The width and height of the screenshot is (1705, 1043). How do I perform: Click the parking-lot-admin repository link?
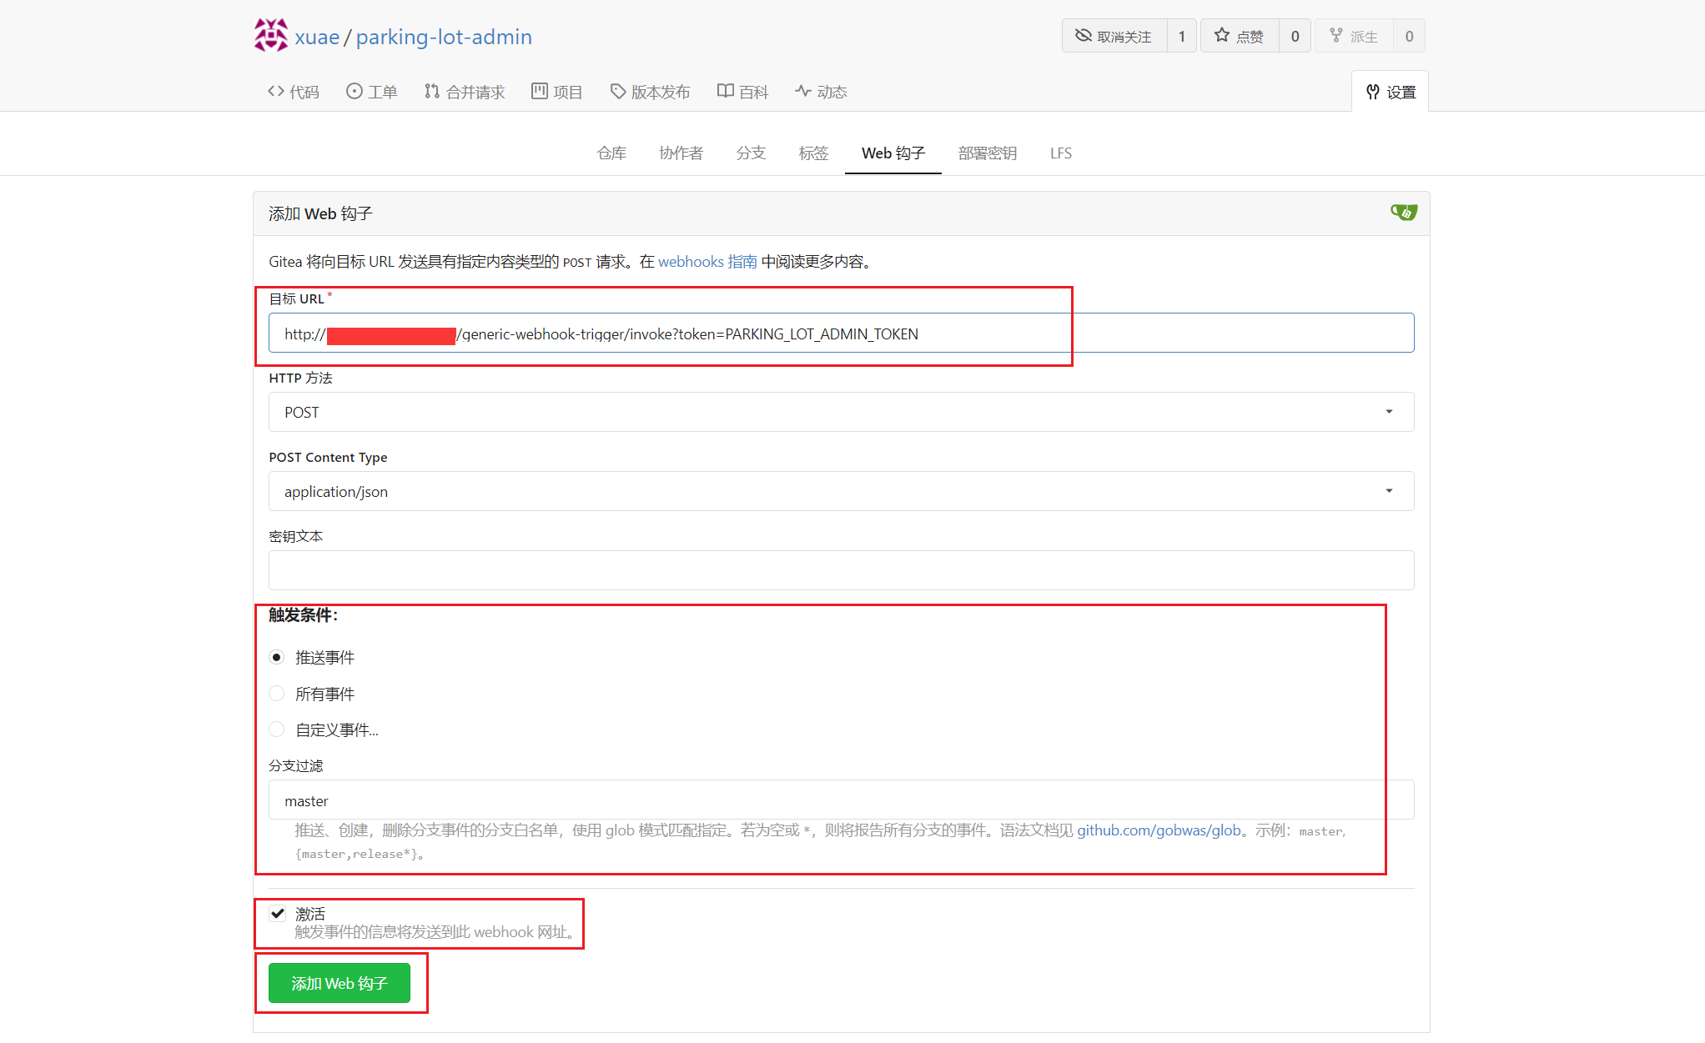click(x=444, y=37)
